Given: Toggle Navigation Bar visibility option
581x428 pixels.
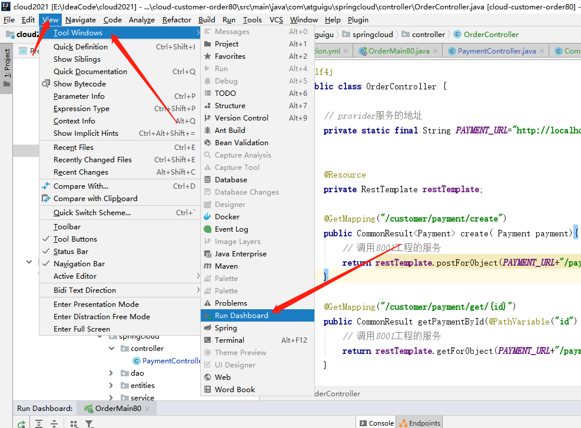Looking at the screenshot, I should pos(119,264).
